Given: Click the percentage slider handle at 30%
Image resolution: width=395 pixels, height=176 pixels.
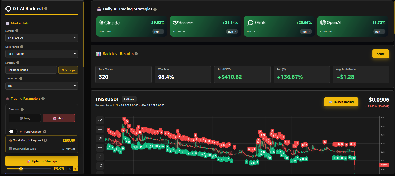Looking at the screenshot, I should tap(21, 169).
